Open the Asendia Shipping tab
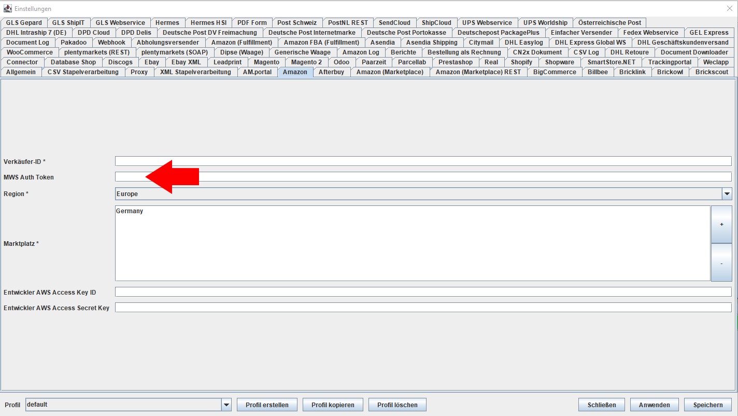 [432, 42]
